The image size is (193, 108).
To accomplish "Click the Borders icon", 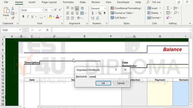I will click(x=41, y=16).
